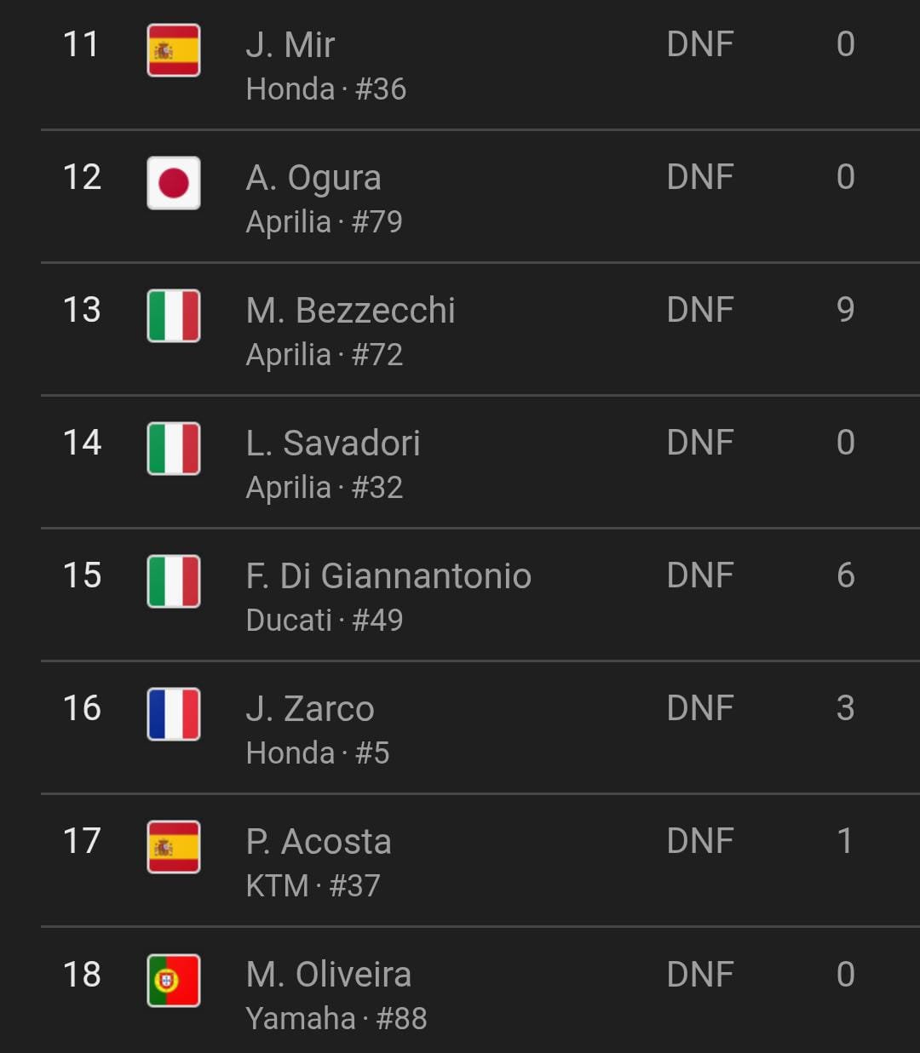Image resolution: width=920 pixels, height=1053 pixels.
Task: Open rider A. Ogura's name
Action: 313,178
